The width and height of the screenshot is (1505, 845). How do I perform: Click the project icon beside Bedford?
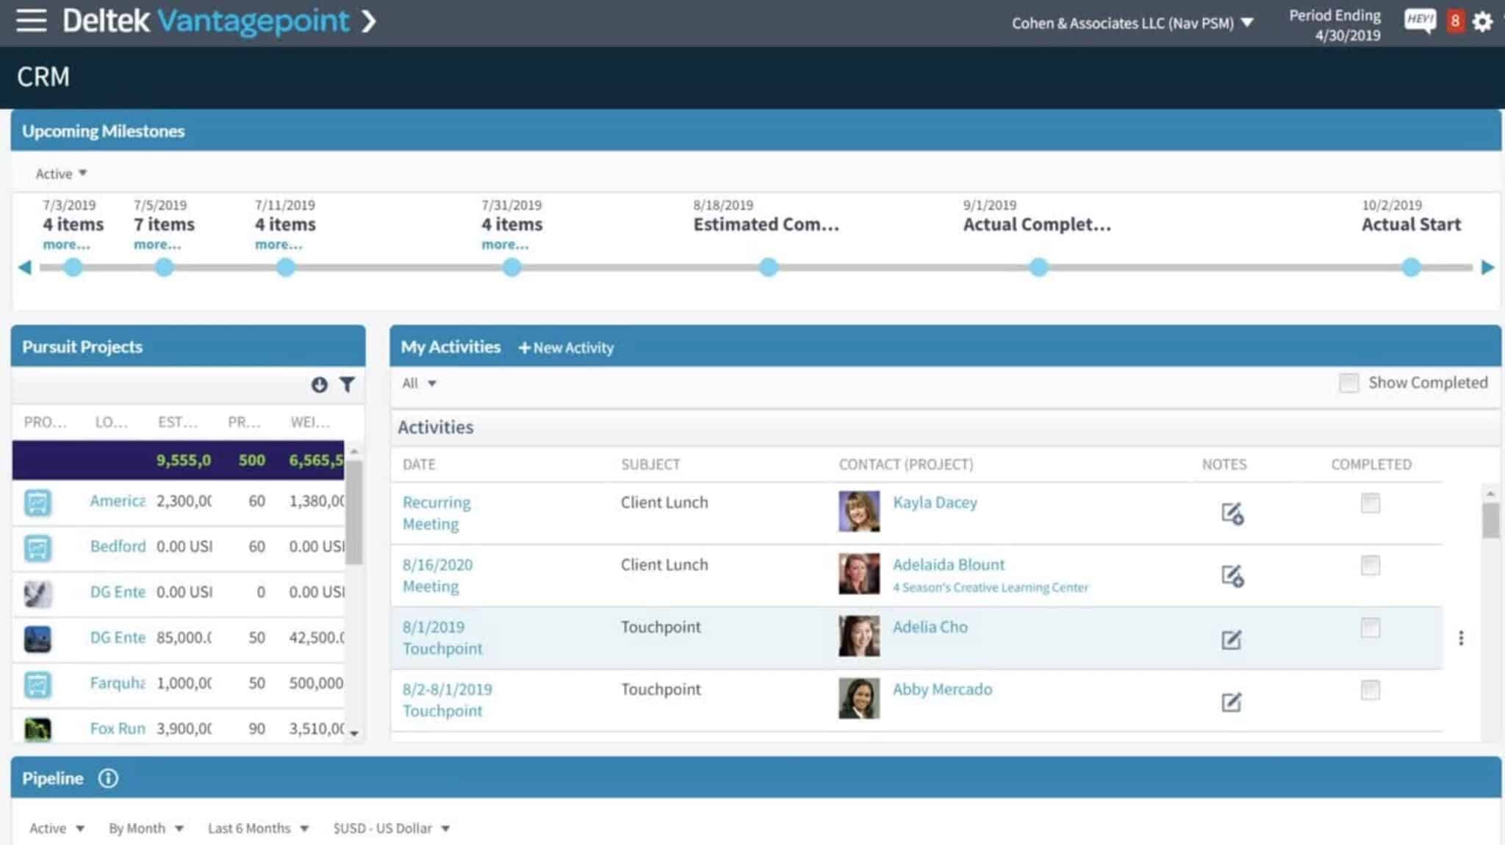(37, 547)
